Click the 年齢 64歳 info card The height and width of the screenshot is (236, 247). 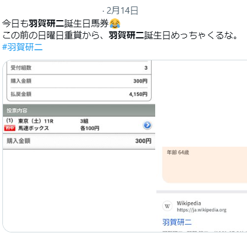tap(204, 165)
